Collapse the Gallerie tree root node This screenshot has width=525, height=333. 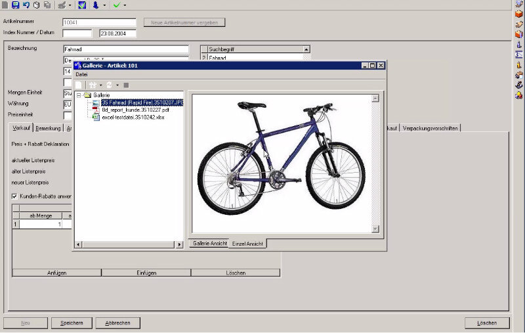[79, 95]
